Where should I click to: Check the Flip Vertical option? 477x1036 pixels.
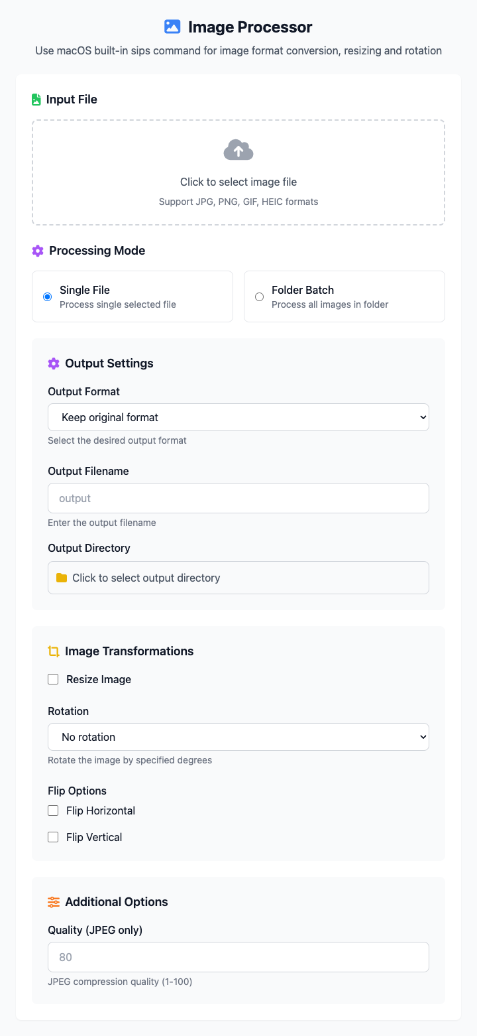click(53, 837)
